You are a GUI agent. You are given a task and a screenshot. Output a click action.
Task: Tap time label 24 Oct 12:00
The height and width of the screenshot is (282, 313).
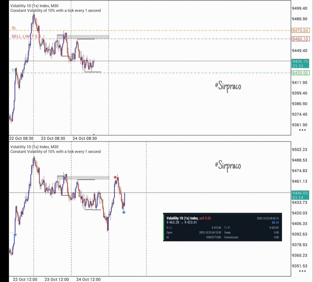(88, 279)
